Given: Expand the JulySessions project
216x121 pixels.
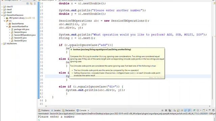Looking at the screenshot, I should click(2, 43).
